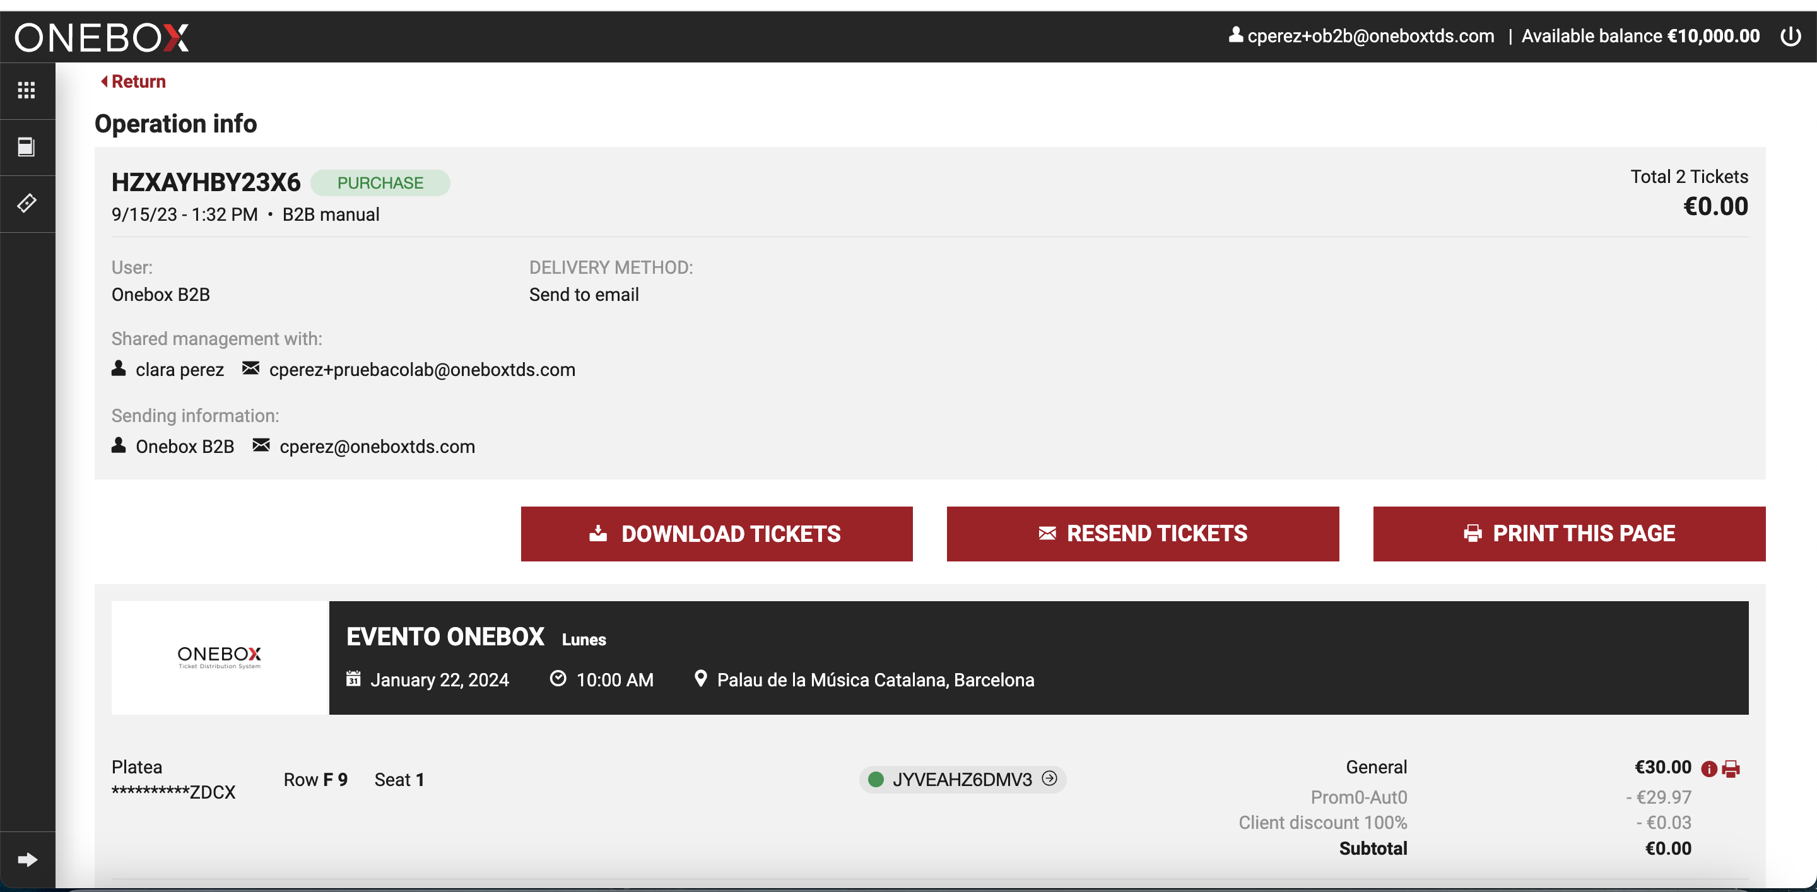Click the PRINT THIS PAGE button
1817x892 pixels.
(1570, 534)
